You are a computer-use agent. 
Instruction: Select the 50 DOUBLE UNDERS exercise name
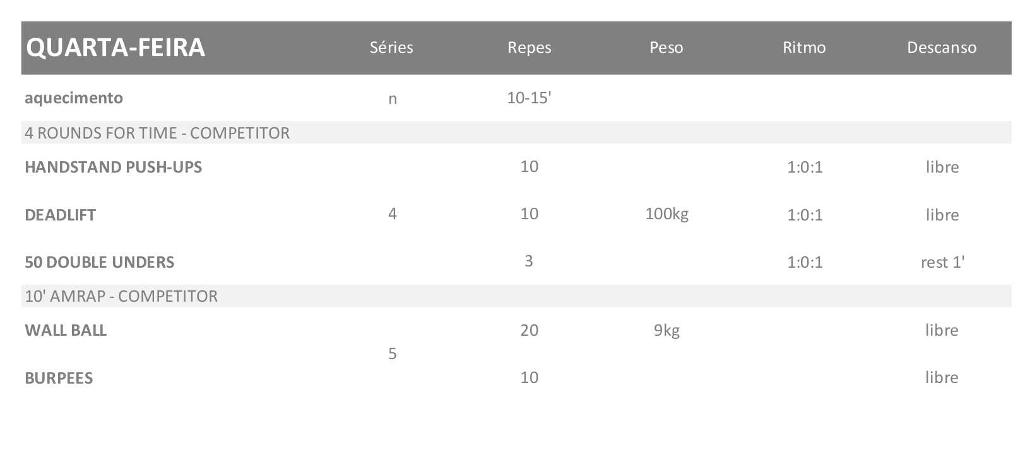pyautogui.click(x=100, y=262)
